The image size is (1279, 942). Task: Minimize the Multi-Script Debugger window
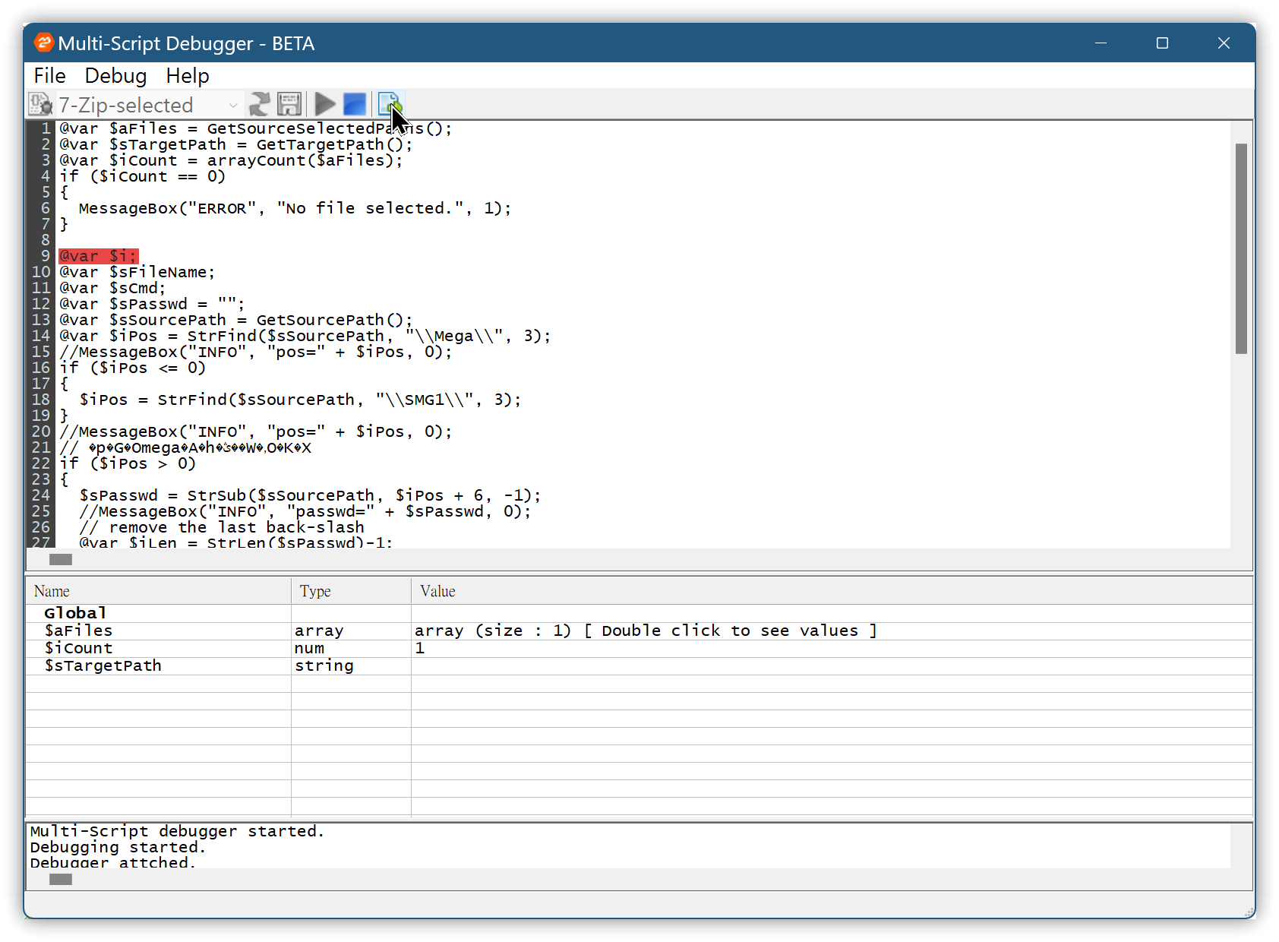tap(1101, 43)
